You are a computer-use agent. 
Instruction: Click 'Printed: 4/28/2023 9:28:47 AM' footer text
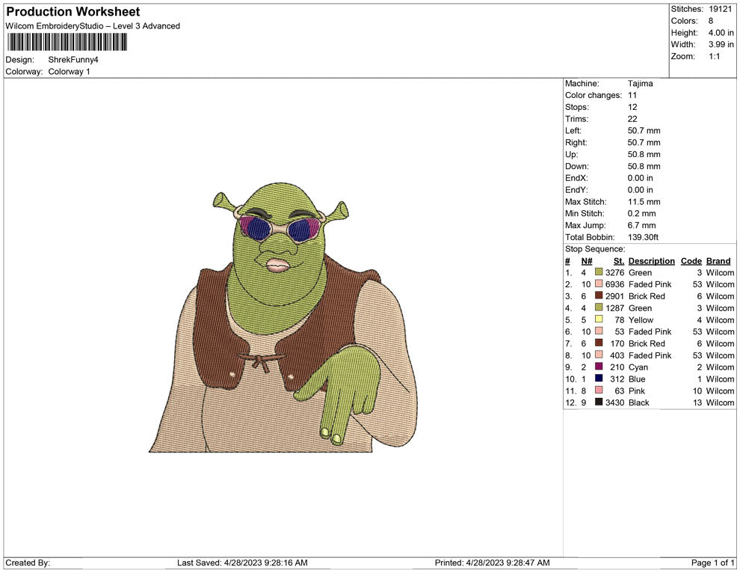tap(493, 563)
